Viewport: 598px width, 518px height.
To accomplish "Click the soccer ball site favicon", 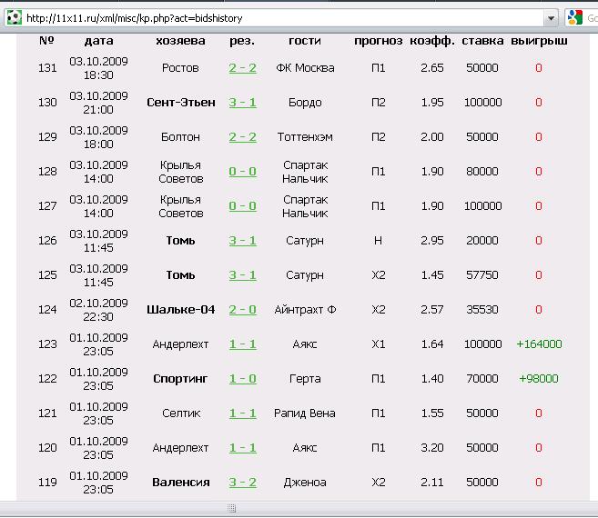I will pyautogui.click(x=14, y=17).
